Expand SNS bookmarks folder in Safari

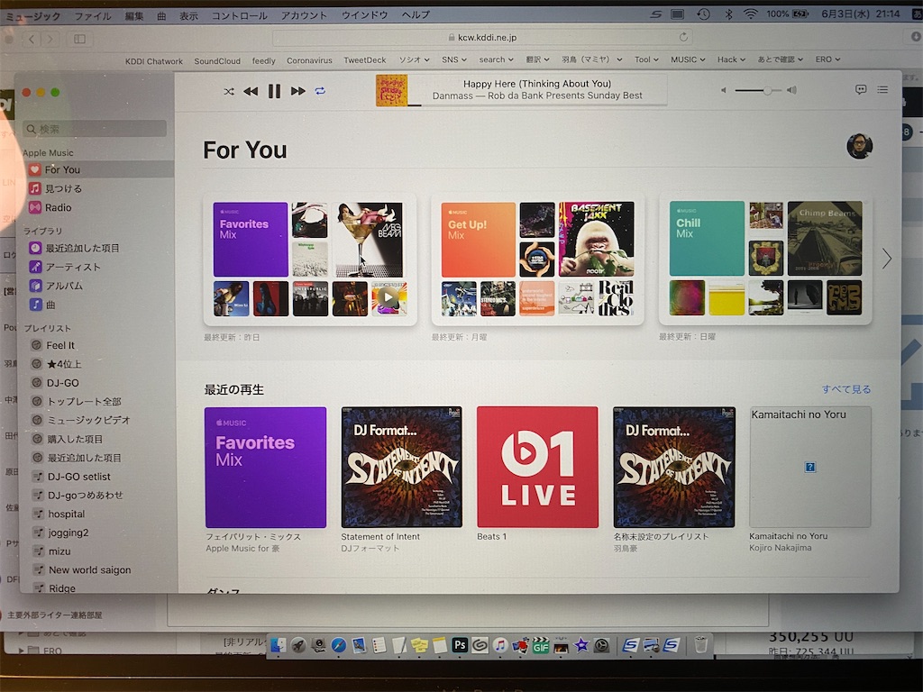click(454, 59)
